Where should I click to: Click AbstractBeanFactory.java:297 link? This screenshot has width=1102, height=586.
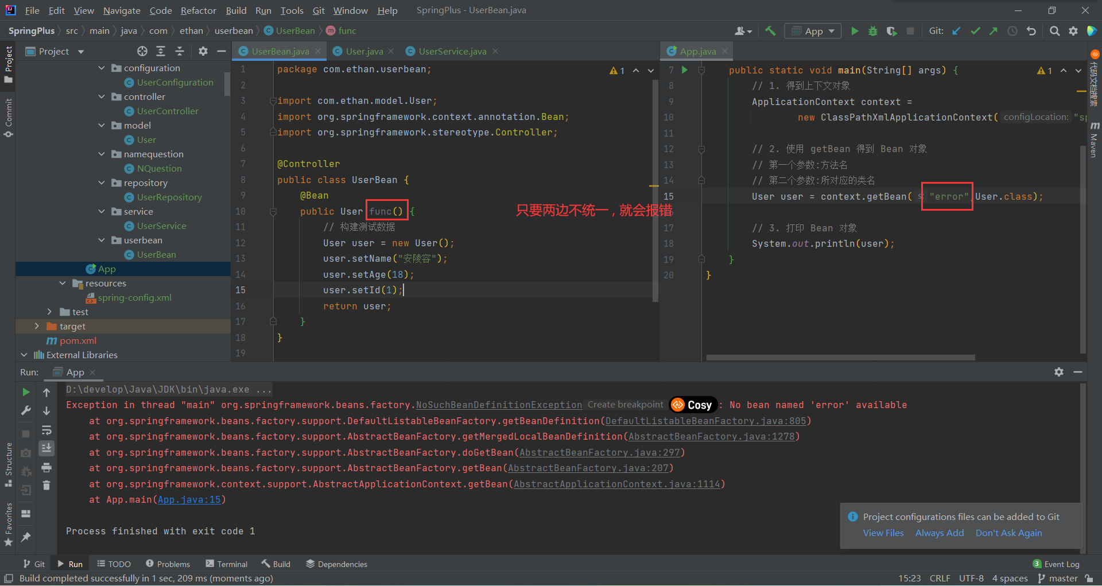(599, 452)
